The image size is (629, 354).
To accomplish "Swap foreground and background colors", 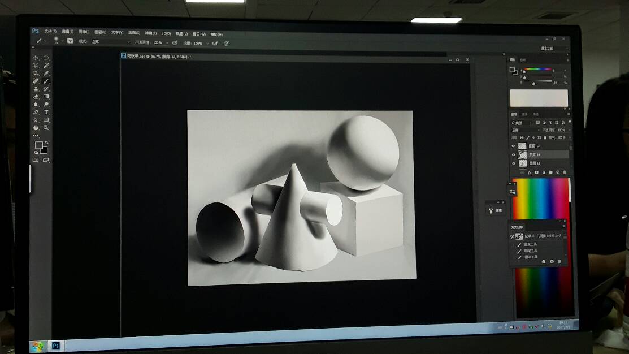I will [46, 143].
